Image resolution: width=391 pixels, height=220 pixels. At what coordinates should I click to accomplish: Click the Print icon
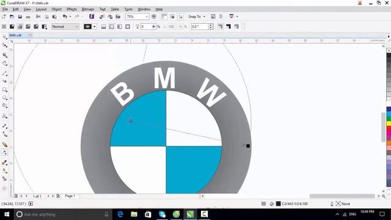click(x=28, y=16)
